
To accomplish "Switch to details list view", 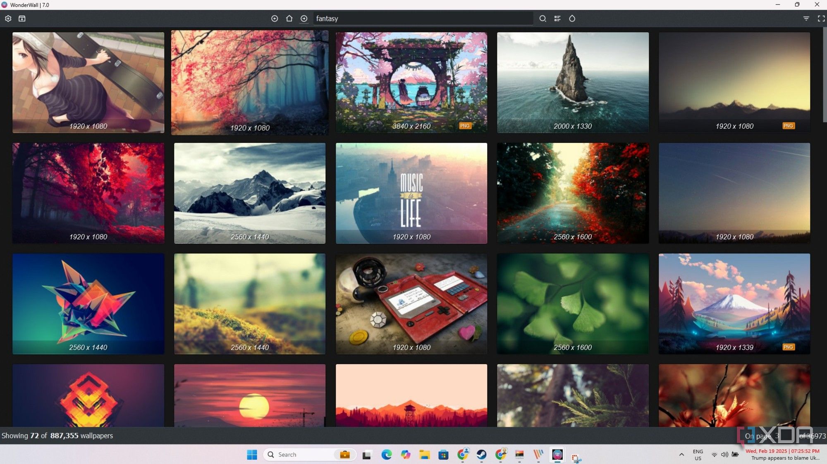I will tap(557, 18).
